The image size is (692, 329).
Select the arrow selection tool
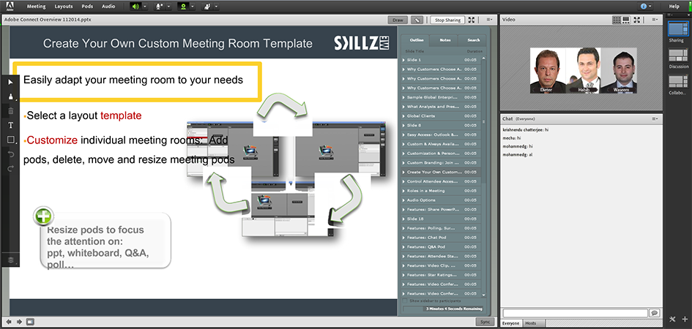(10, 83)
